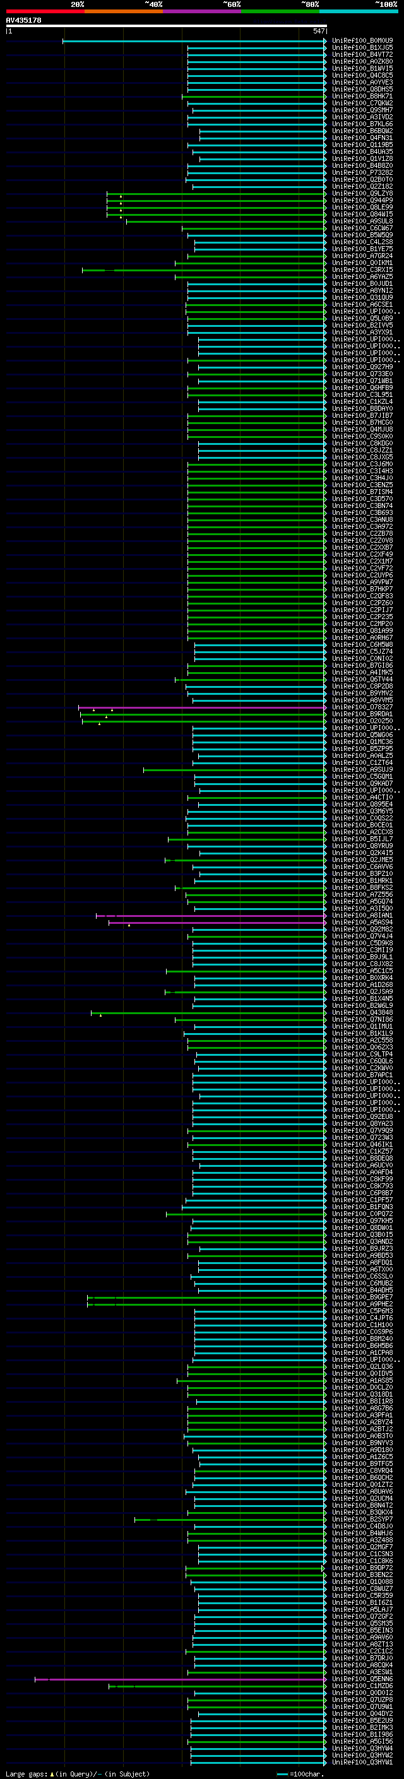Select the UniRef100_B1K1L9 label
Viewport: 404px width, 1779px height.
coord(362,1033)
